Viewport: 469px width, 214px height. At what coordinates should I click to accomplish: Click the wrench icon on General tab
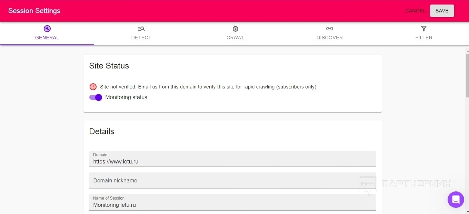(x=47, y=29)
